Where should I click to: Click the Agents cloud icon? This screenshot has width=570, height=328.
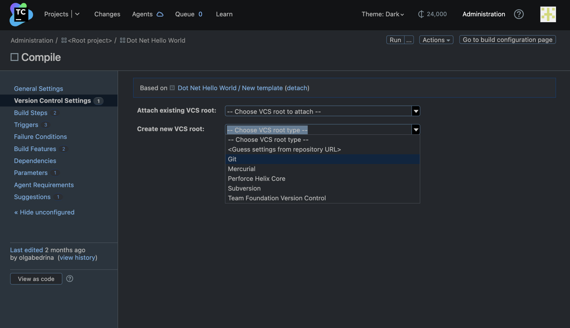159,14
